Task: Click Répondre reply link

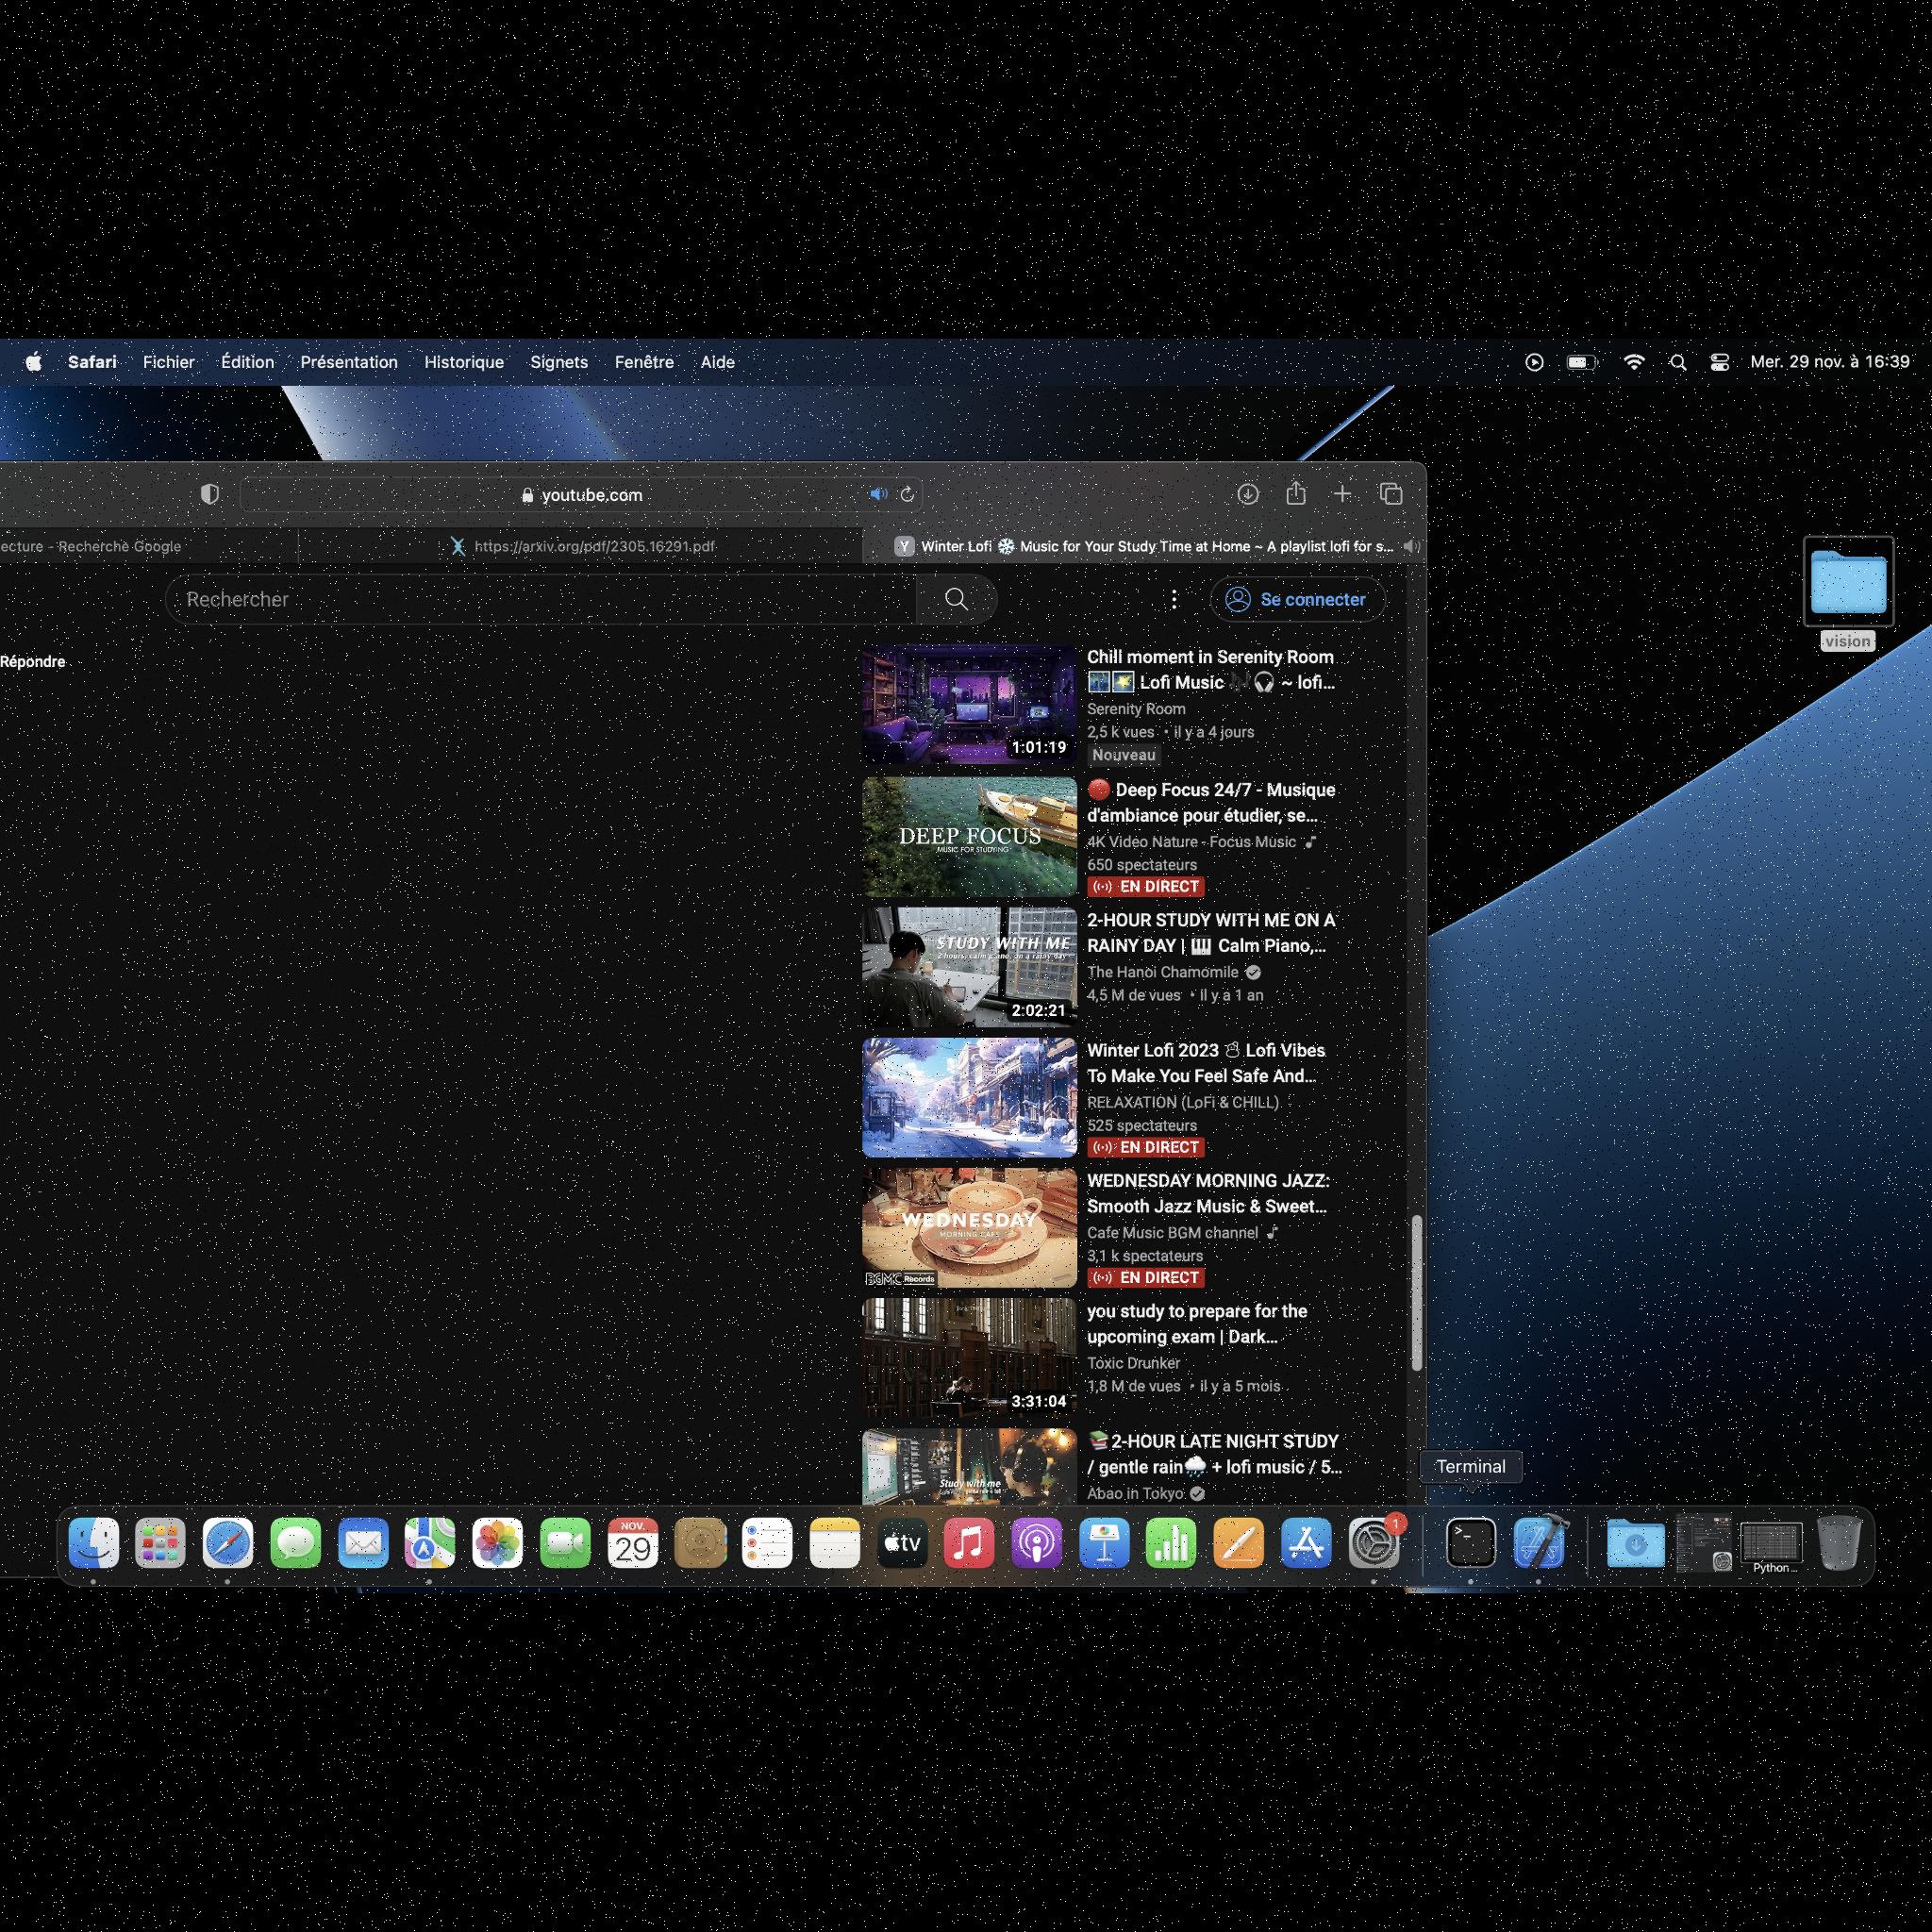Action: coord(32,661)
